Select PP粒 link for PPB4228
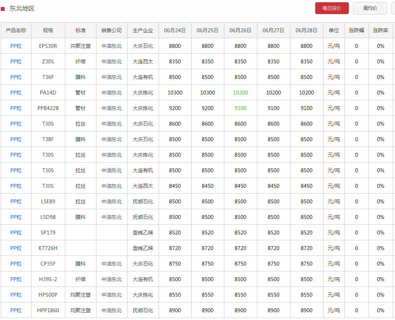The width and height of the screenshot is (395, 320). pyautogui.click(x=16, y=108)
